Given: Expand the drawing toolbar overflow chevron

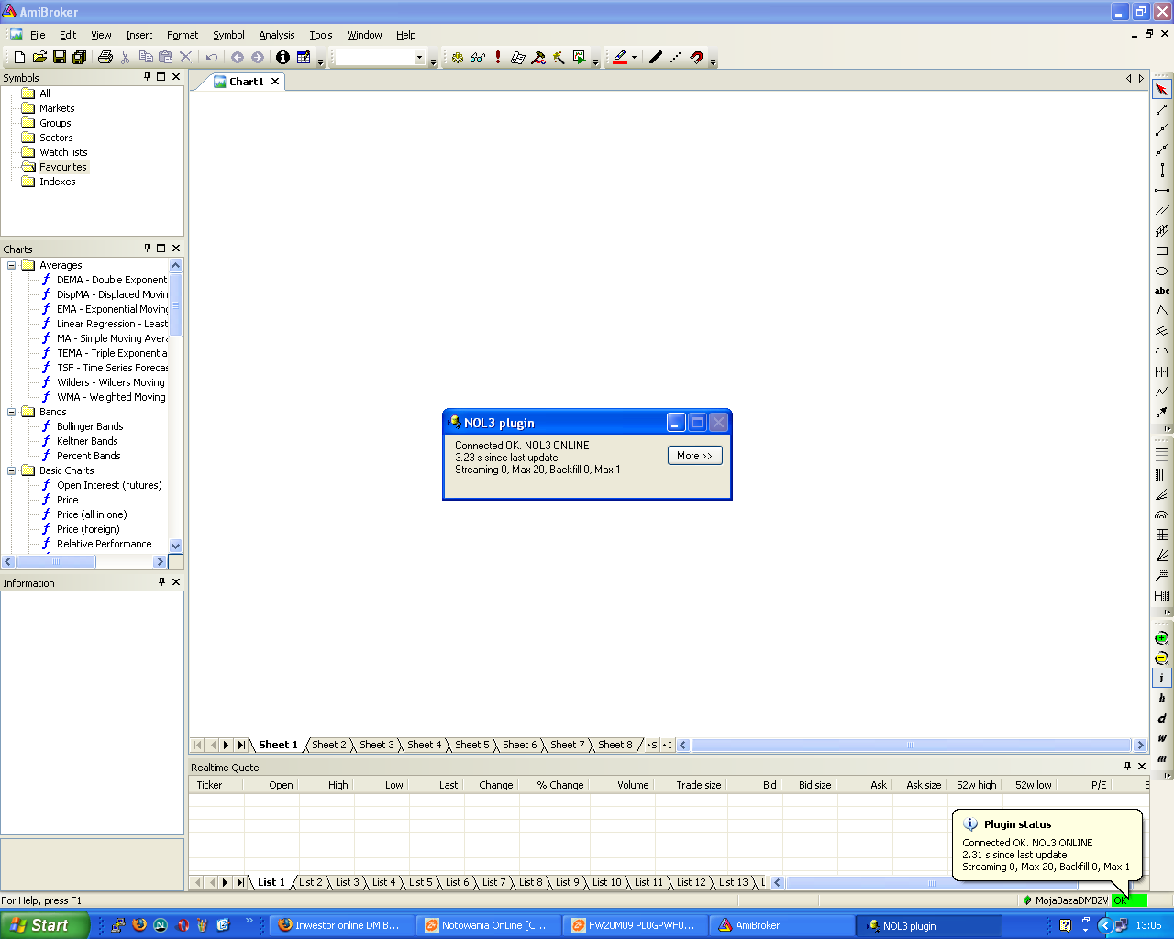Looking at the screenshot, I should coord(1167,428).
